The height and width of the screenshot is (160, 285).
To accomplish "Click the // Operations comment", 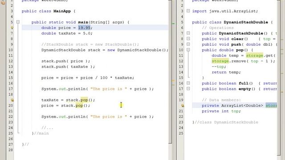I will (x=218, y=28).
